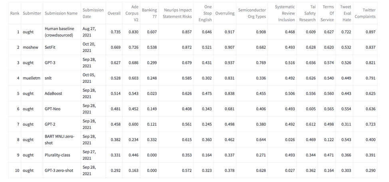
Task: Select the Plurality-class submission row
Action: [57, 155]
